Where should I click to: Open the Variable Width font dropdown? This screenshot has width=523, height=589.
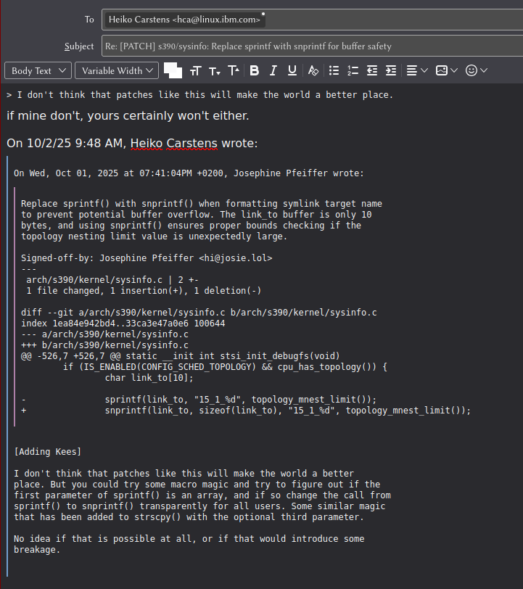point(118,70)
